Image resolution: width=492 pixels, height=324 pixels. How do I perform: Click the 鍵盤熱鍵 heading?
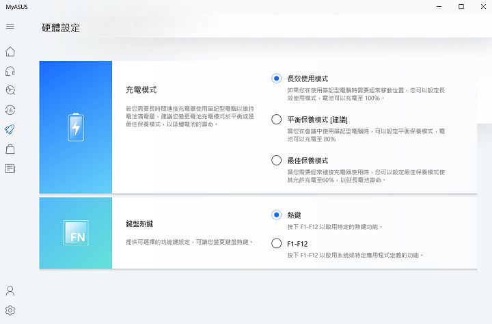click(x=139, y=224)
